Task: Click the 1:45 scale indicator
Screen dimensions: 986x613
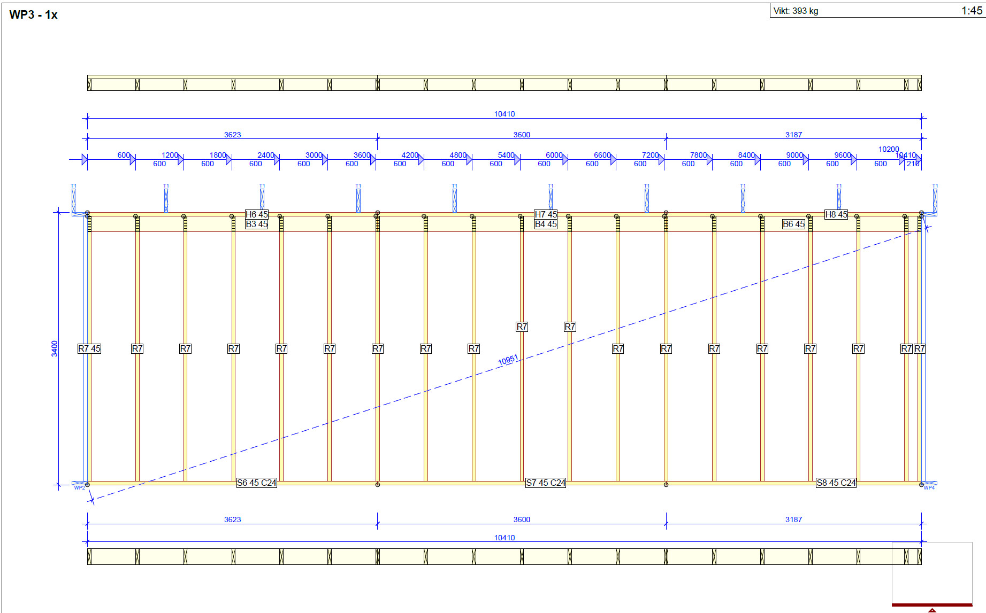Action: tap(971, 11)
